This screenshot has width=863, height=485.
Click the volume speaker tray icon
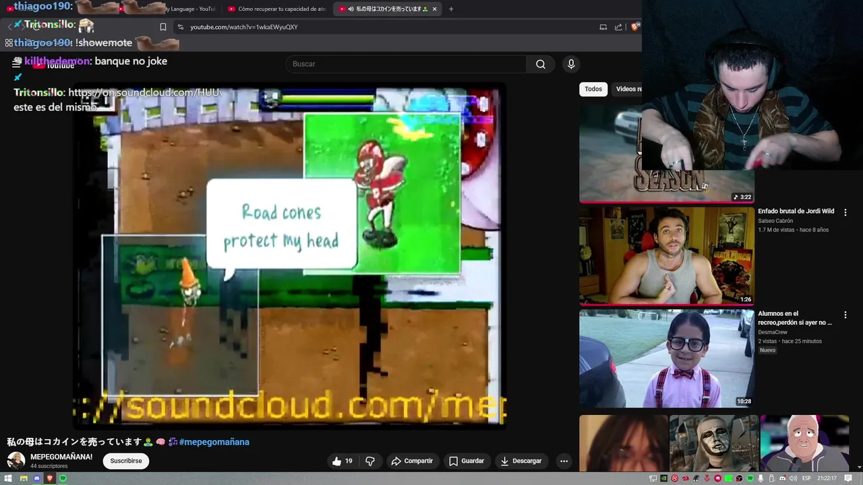coord(794,478)
